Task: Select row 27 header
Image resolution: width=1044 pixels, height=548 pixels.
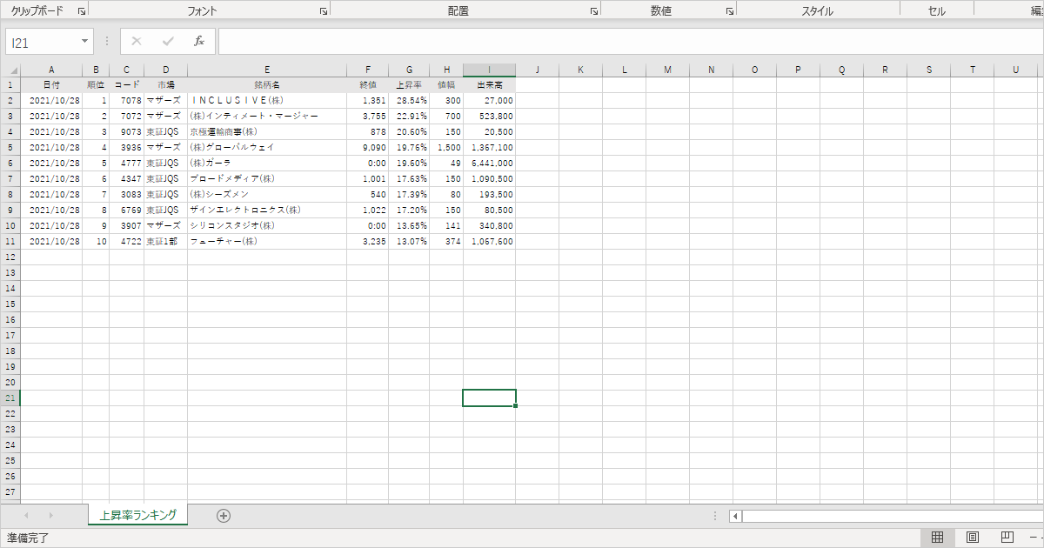Action: [x=10, y=492]
